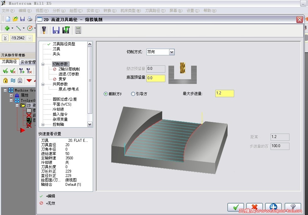Image resolution: width=308 pixels, height=215 pixels.
Task: Click the 最大步进量 input field
Action: tap(225, 93)
